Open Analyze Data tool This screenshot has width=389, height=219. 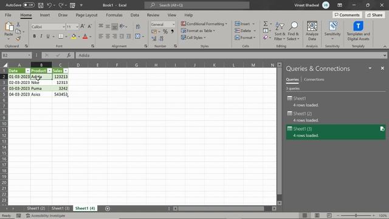[x=312, y=31]
